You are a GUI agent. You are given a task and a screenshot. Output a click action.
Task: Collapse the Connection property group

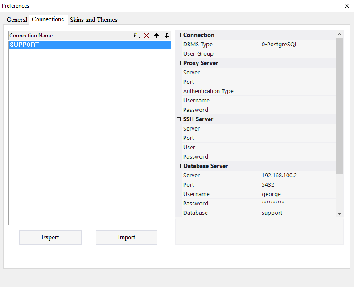tap(179, 35)
